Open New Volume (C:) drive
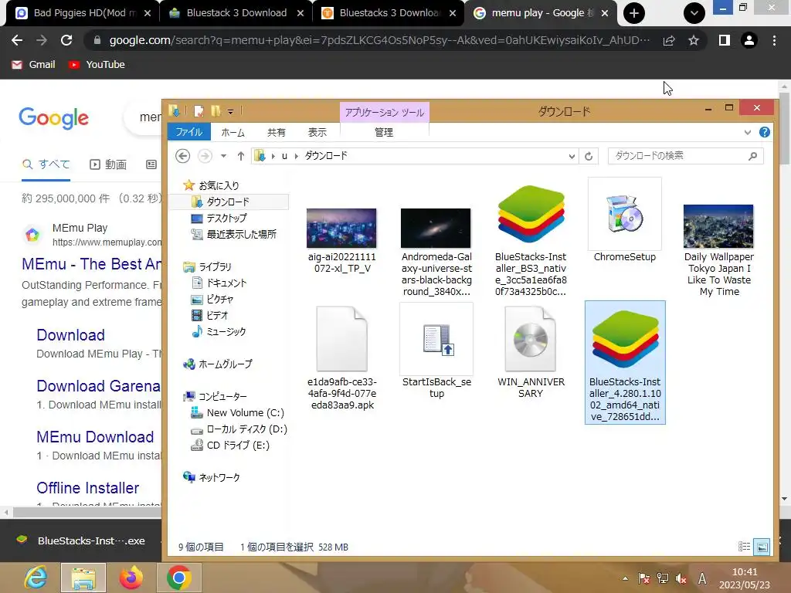This screenshot has width=791, height=593. click(x=245, y=412)
